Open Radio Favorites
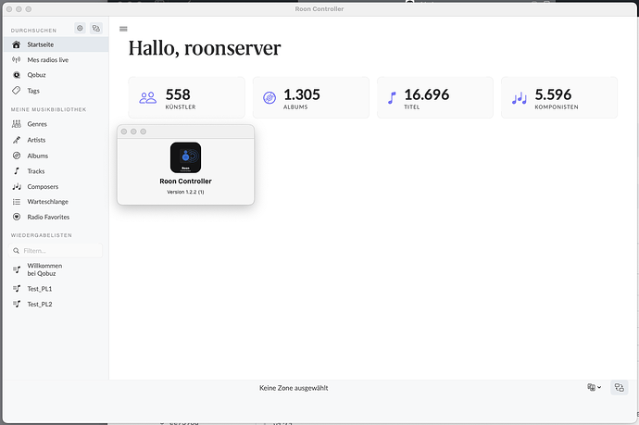 point(47,217)
